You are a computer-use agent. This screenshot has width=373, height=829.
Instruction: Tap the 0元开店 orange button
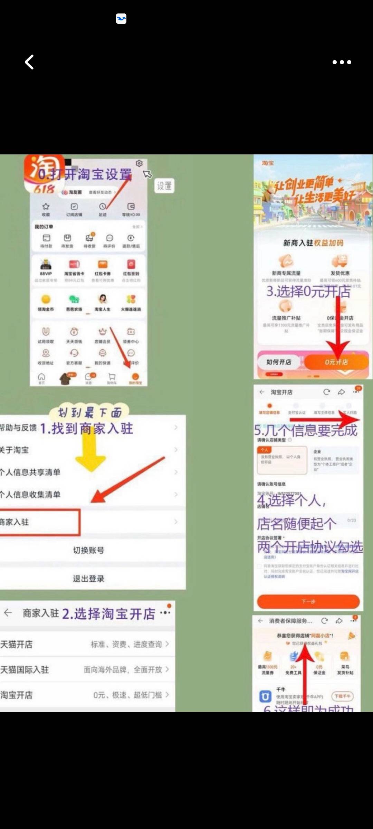point(337,362)
